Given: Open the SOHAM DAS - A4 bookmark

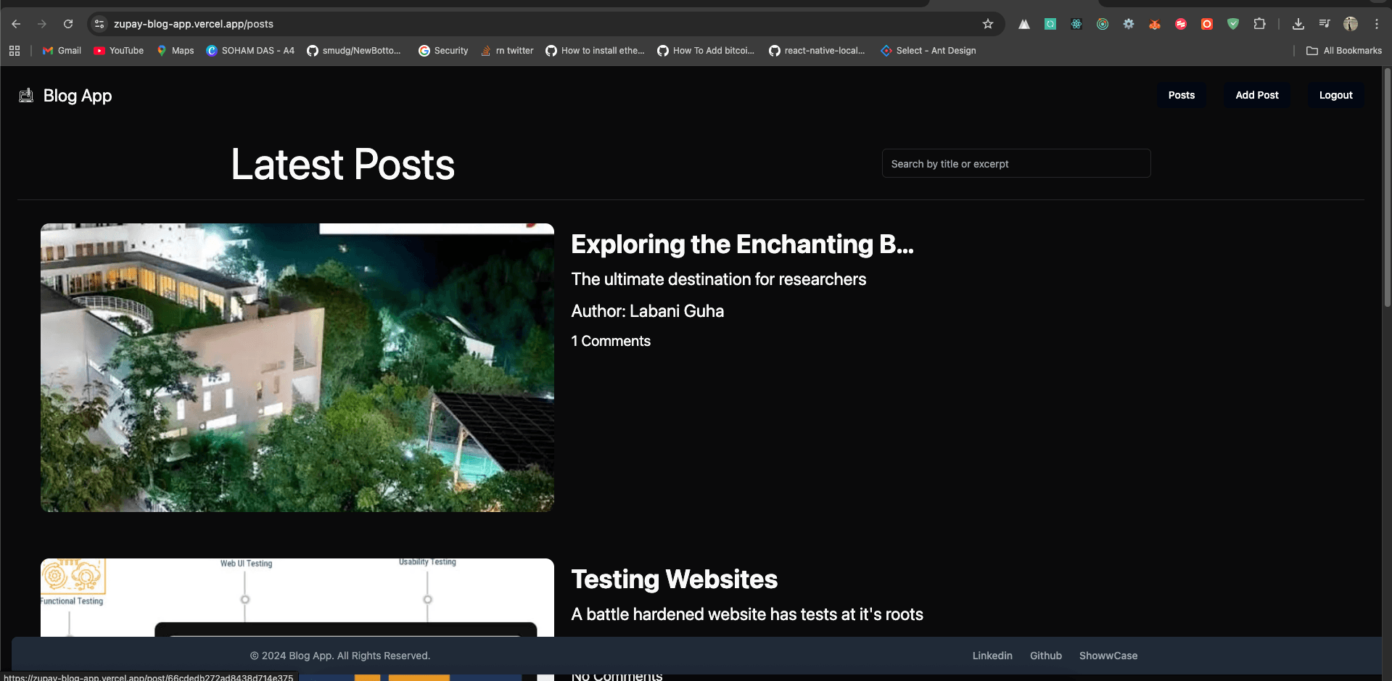Looking at the screenshot, I should click(x=250, y=51).
